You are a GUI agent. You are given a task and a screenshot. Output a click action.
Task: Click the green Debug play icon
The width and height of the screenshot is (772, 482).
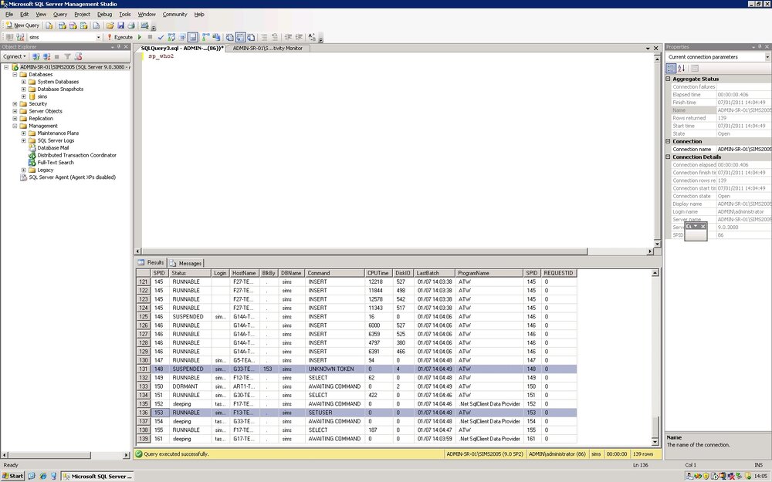tap(140, 37)
